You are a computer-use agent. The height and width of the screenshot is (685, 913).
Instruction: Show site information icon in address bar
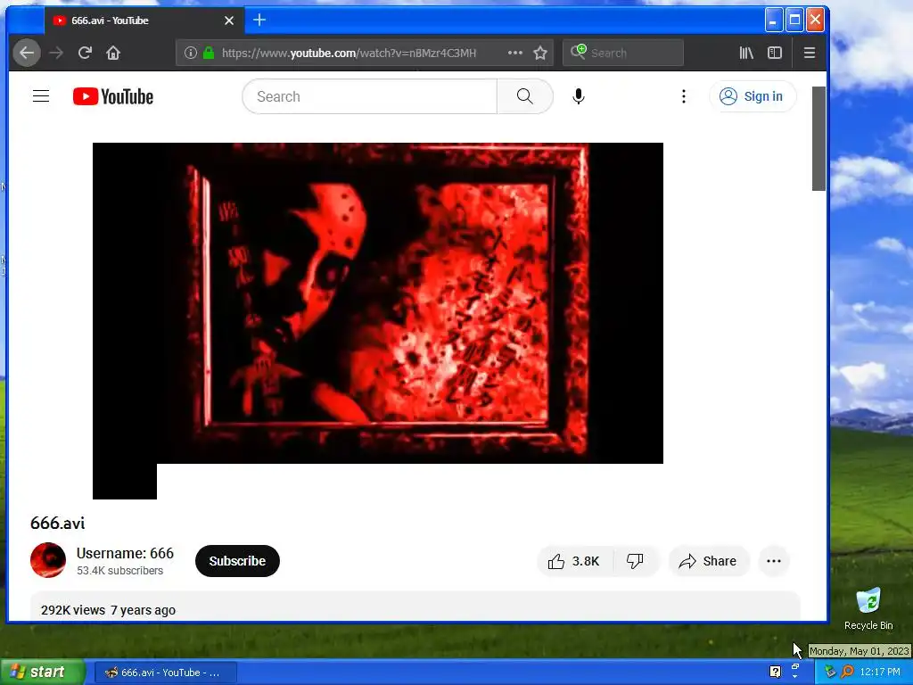(191, 53)
